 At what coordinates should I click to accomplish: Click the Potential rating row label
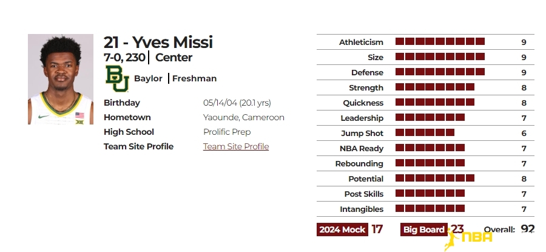click(366, 179)
